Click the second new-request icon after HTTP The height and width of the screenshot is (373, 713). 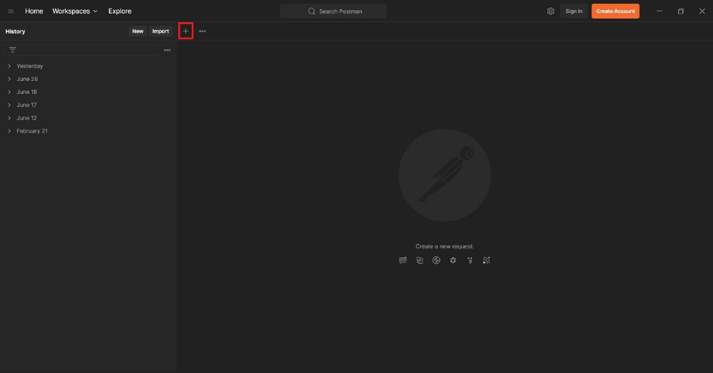point(419,260)
